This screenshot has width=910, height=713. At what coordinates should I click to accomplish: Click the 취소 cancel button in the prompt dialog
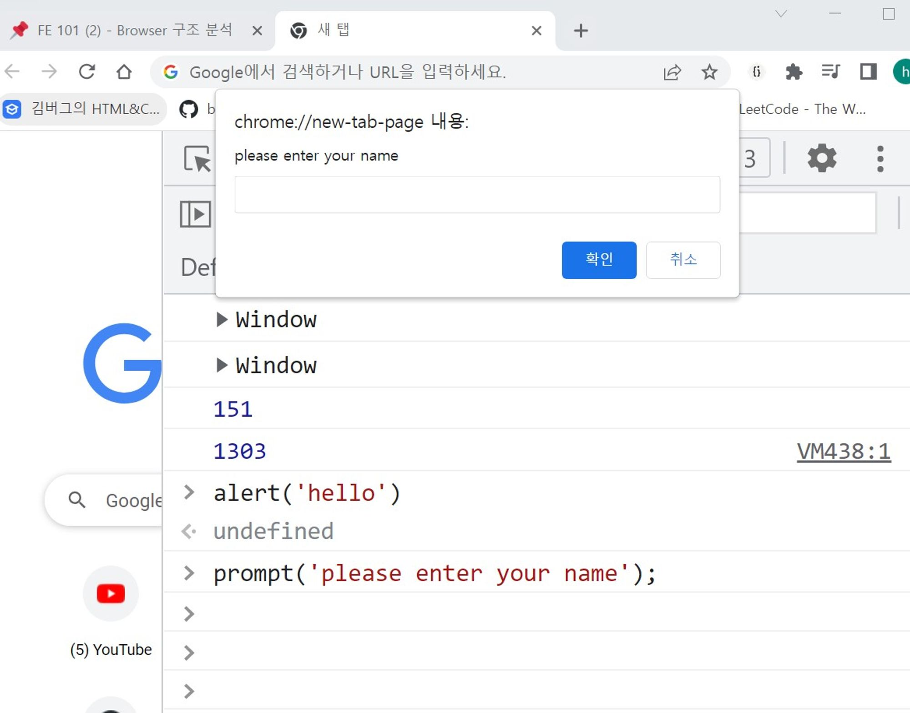pyautogui.click(x=683, y=260)
